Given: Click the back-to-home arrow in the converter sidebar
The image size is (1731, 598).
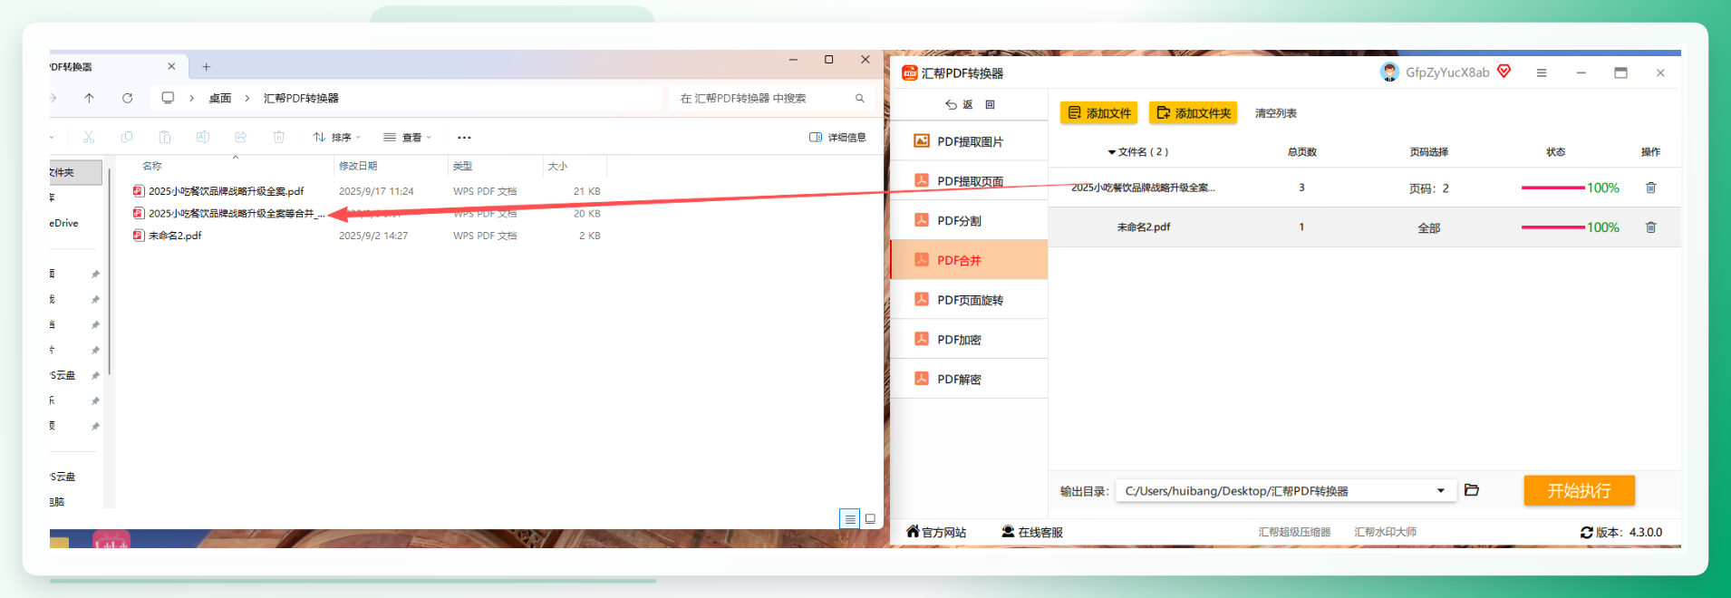Looking at the screenshot, I should 951,105.
